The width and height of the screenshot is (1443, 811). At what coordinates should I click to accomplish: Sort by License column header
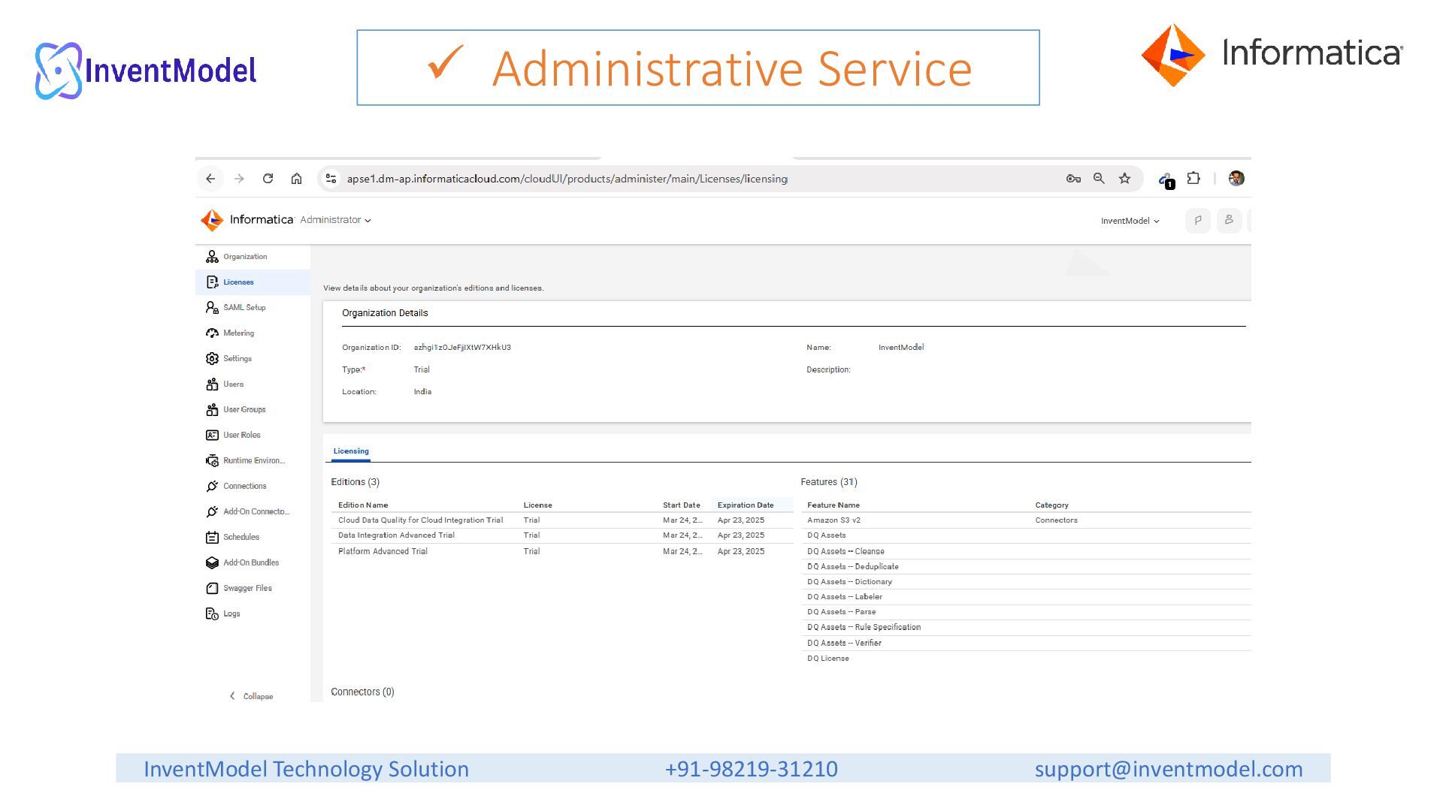pyautogui.click(x=538, y=505)
